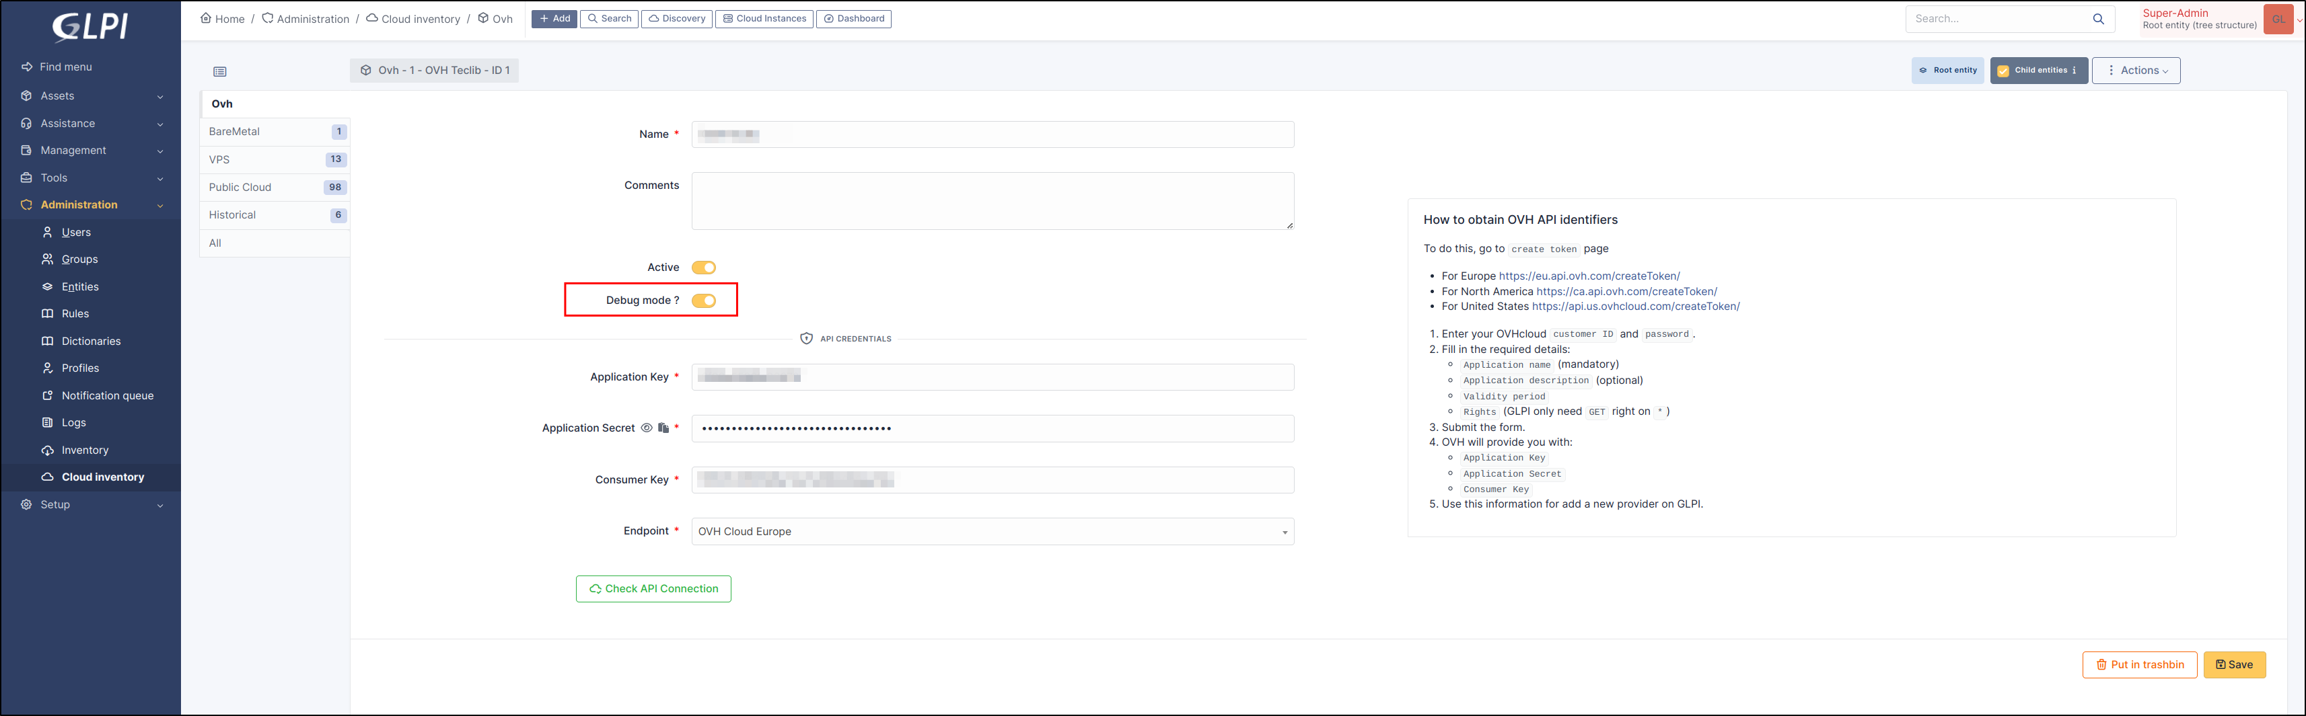Click into the Comments text area
Viewport: 2306px width, 716px height.
click(992, 201)
